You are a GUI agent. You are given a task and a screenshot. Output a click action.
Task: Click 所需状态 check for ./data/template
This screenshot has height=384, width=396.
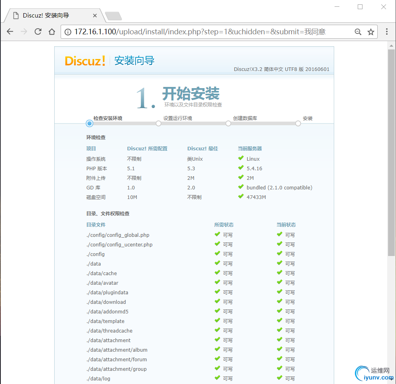point(217,321)
